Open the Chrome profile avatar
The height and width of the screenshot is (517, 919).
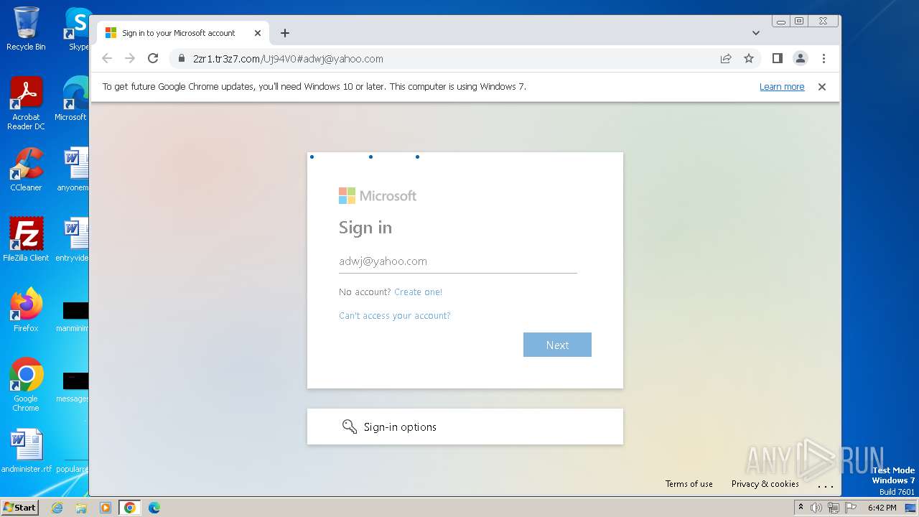(801, 58)
